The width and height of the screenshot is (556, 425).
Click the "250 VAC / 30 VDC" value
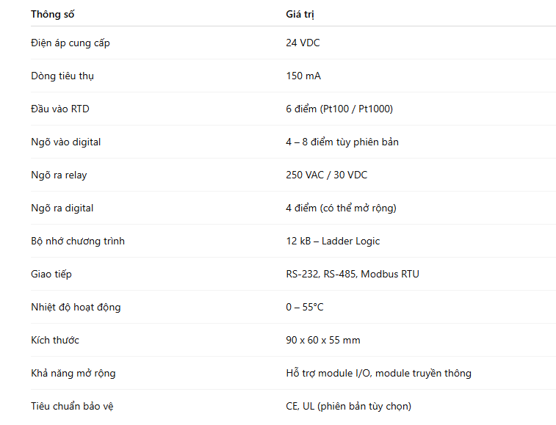point(326,175)
